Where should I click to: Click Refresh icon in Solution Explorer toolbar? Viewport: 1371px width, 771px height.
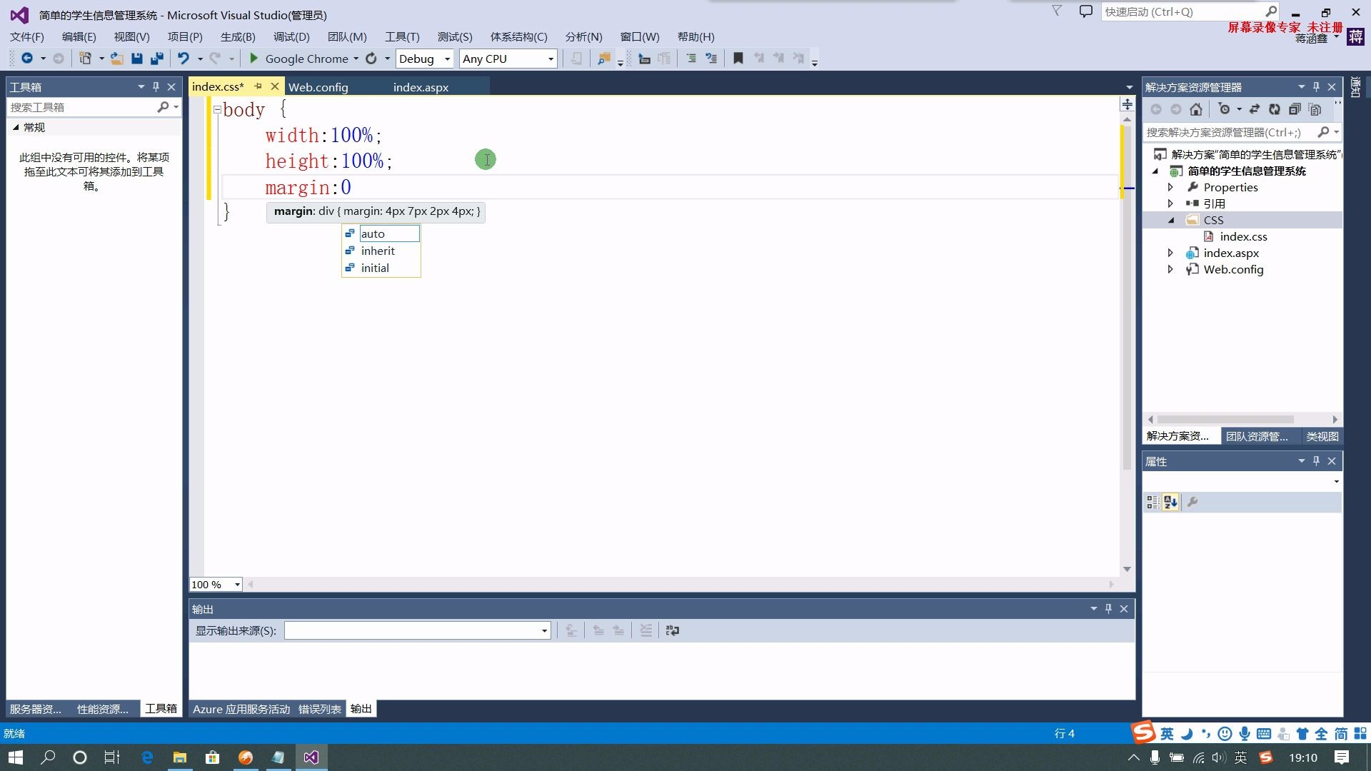pyautogui.click(x=1275, y=109)
